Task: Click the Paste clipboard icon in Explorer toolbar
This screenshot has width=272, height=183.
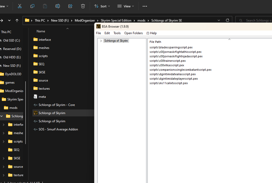Action: point(45,6)
